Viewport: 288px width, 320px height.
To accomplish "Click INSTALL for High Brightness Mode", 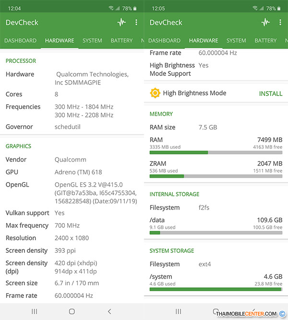I will coord(270,94).
